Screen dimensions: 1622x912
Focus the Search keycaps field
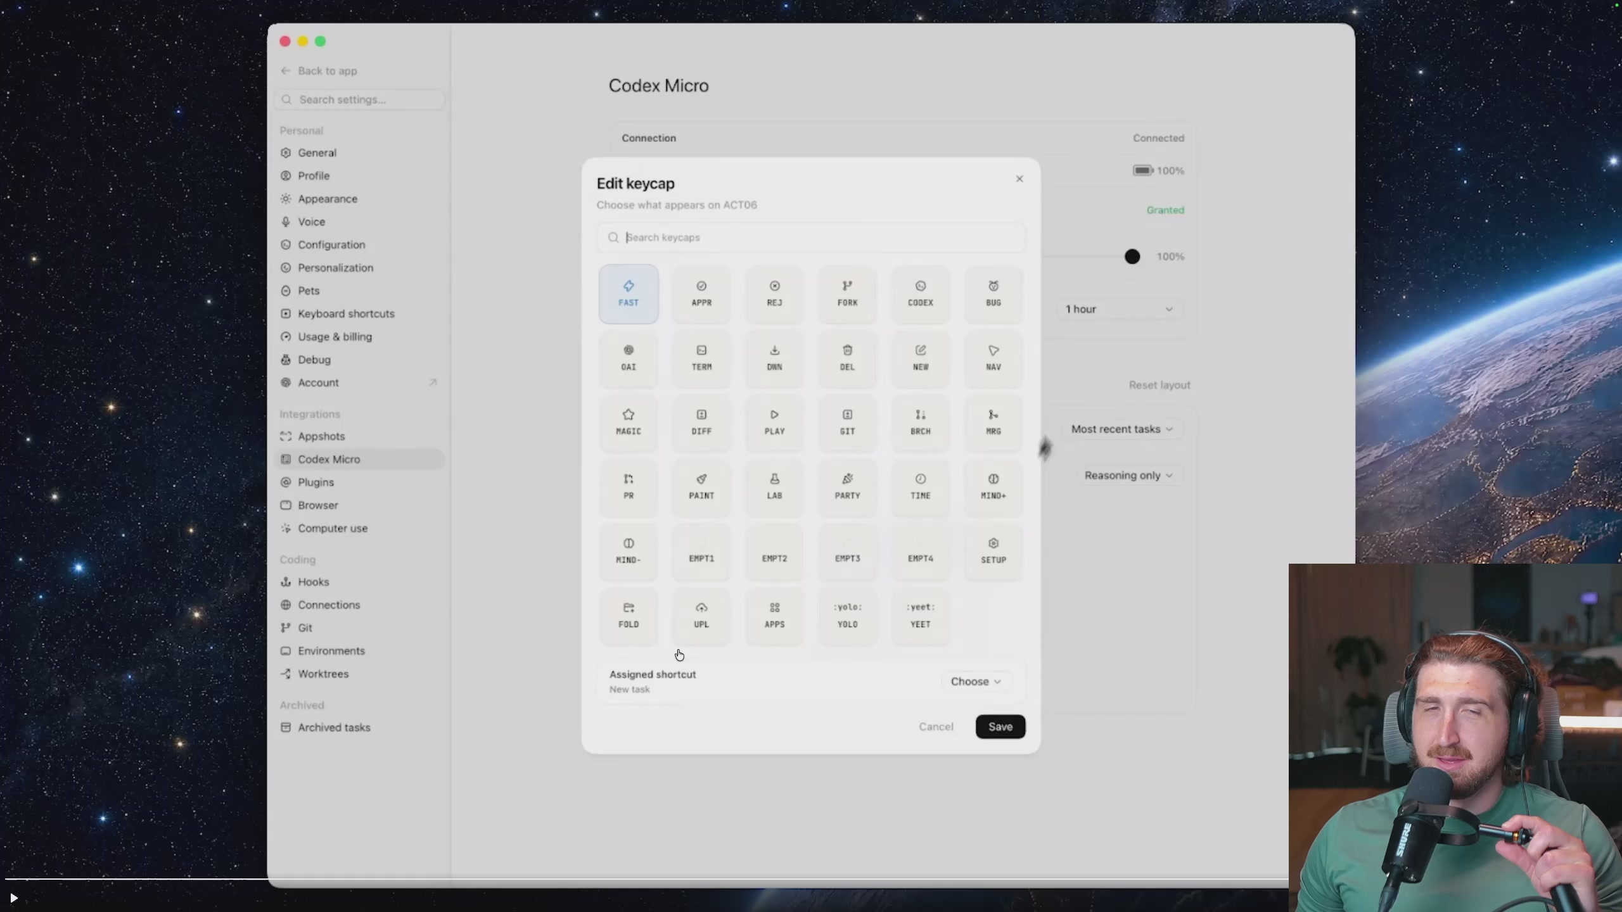pyautogui.click(x=811, y=237)
